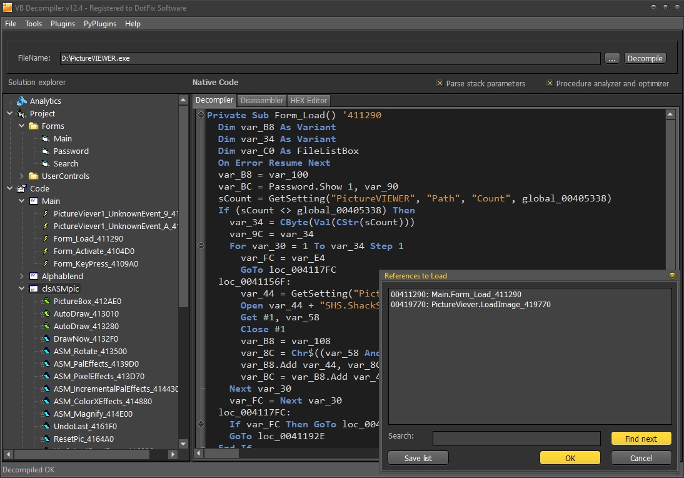Click the Search field in References dialog
The height and width of the screenshot is (478, 684).
(516, 439)
